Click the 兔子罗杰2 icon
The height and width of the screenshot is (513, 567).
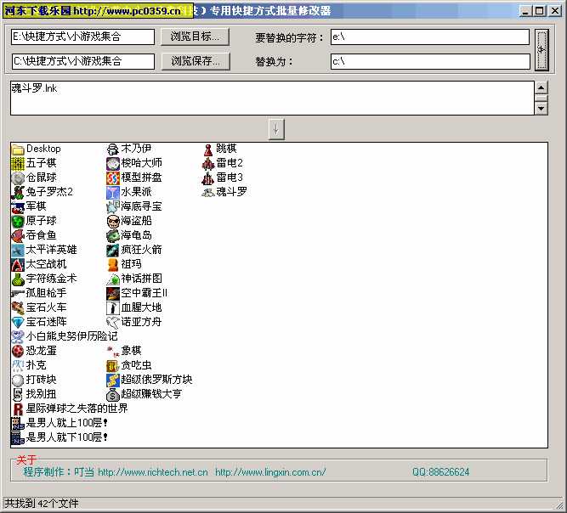pos(18,192)
